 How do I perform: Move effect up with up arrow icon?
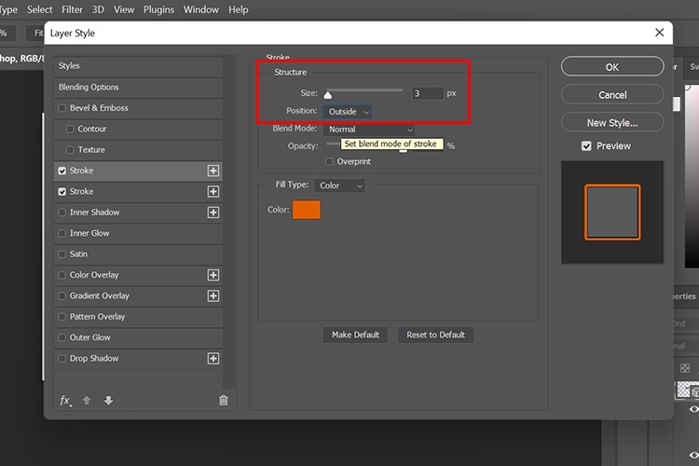(x=87, y=401)
